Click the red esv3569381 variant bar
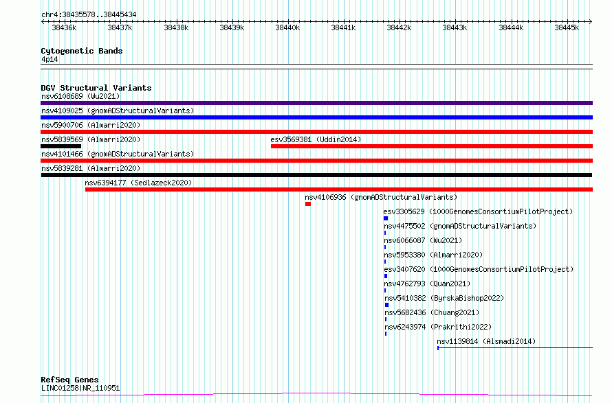The height and width of the screenshot is (403, 612). point(432,146)
